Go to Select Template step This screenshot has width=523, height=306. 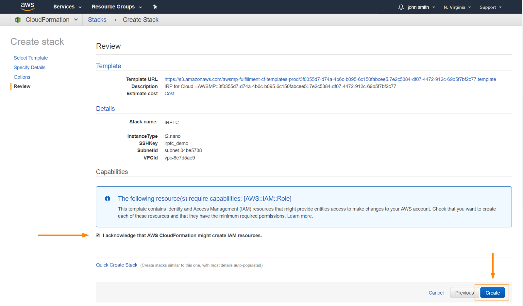(x=31, y=58)
